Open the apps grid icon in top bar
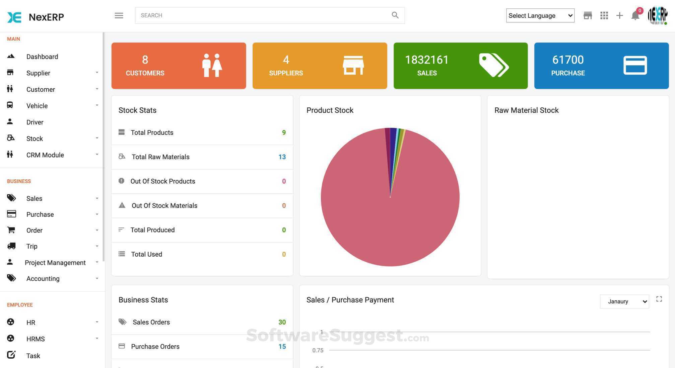This screenshot has width=675, height=368. 604,15
